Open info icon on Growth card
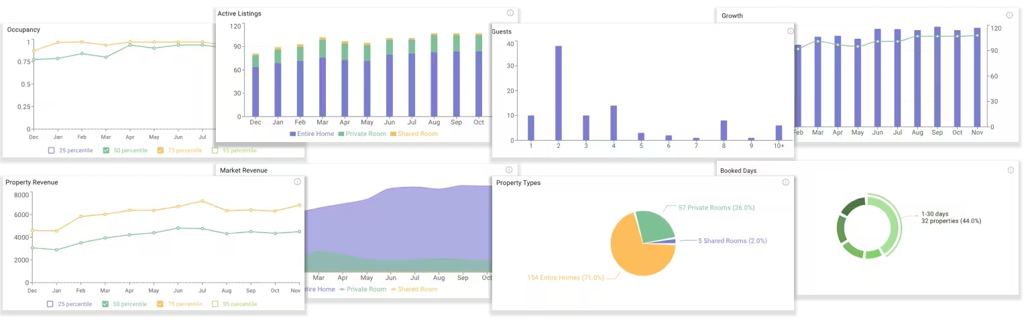Image resolution: width=1030 pixels, height=335 pixels. [1009, 15]
